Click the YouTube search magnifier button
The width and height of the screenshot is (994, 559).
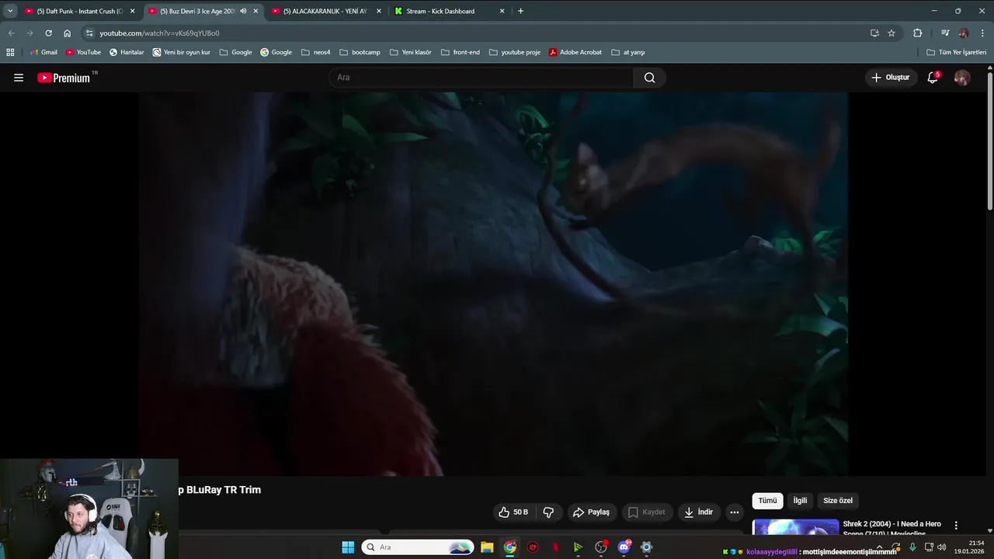tap(649, 78)
